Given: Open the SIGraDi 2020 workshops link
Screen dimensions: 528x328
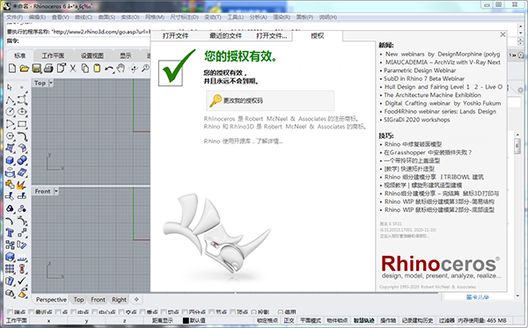Looking at the screenshot, I should [x=417, y=120].
